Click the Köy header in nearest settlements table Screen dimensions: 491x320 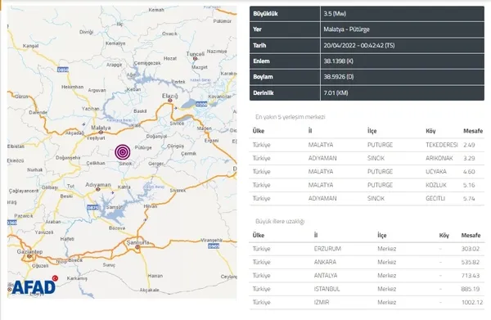tap(430, 131)
